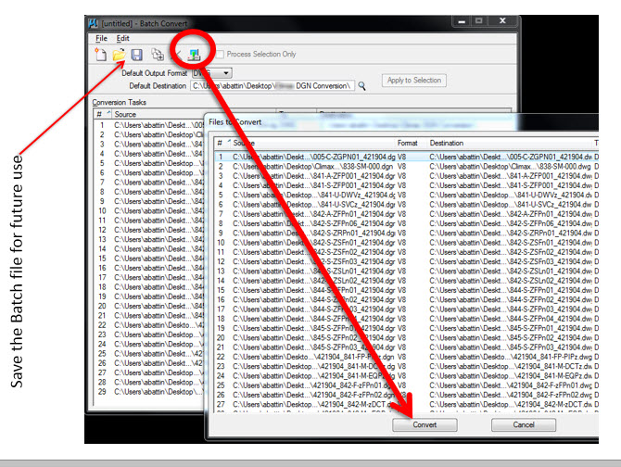
Task: Open the Edit menu
Action: (123, 38)
